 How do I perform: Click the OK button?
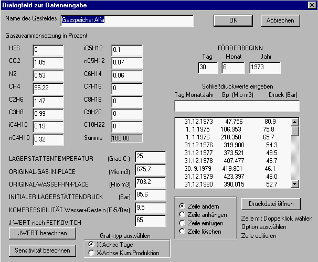(233, 20)
